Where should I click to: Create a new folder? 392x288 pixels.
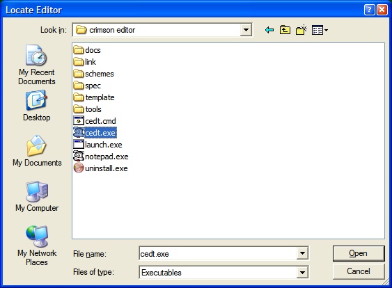pyautogui.click(x=301, y=30)
